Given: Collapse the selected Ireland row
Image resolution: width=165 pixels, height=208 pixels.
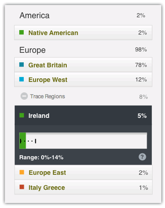Looking at the screenshot, I should [83, 116].
